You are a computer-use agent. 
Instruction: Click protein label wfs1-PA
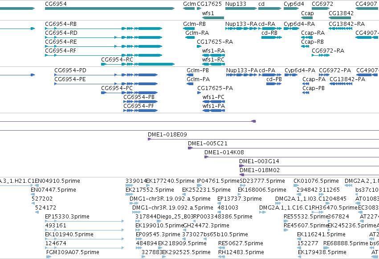tap(214, 106)
